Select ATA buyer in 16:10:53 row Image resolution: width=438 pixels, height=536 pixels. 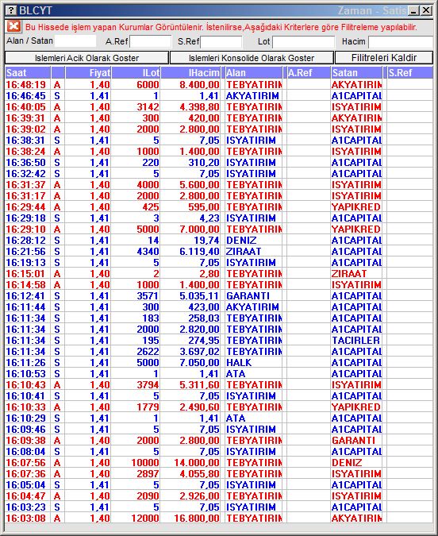pyautogui.click(x=236, y=374)
